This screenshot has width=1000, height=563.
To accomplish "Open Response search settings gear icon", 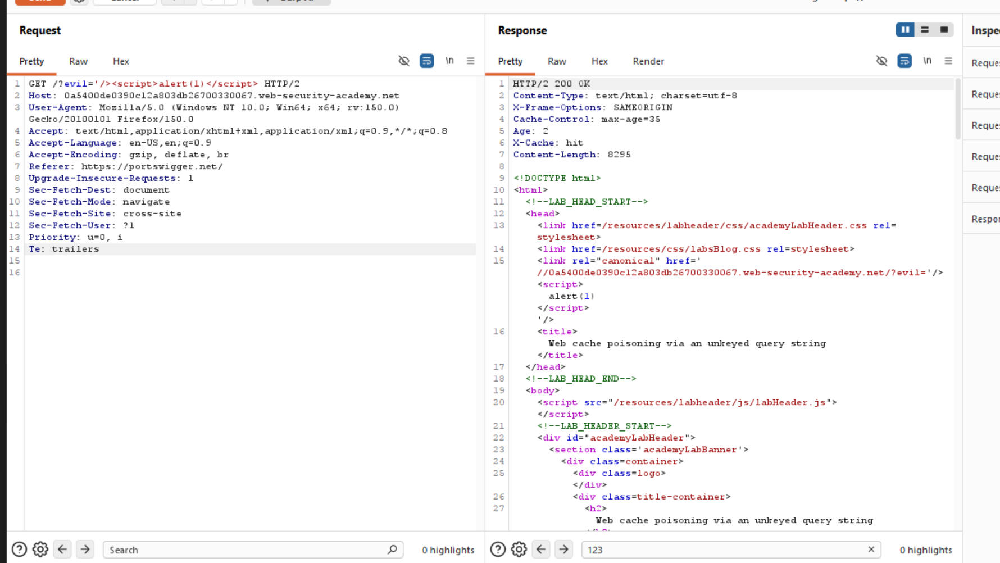I will point(519,550).
